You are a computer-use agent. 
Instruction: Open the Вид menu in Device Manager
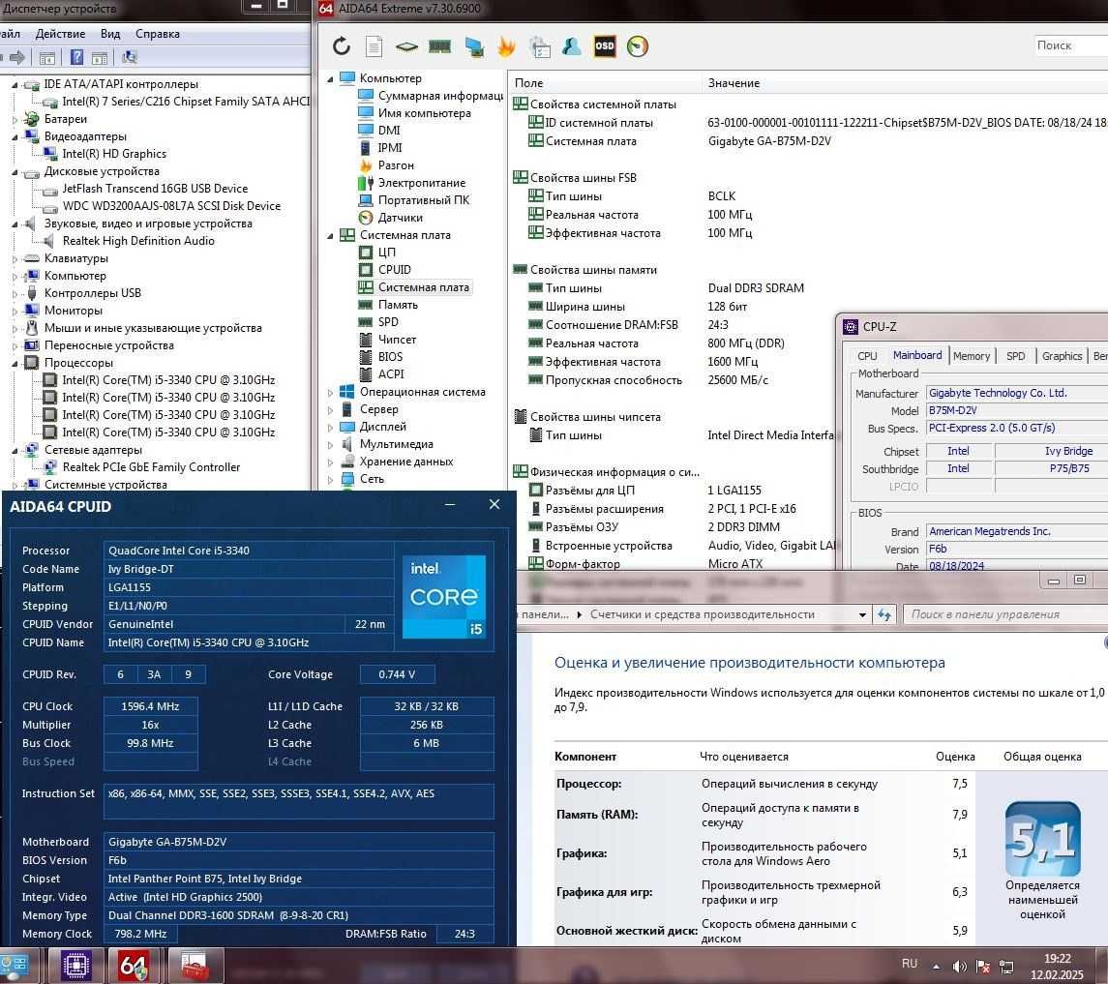click(x=110, y=34)
